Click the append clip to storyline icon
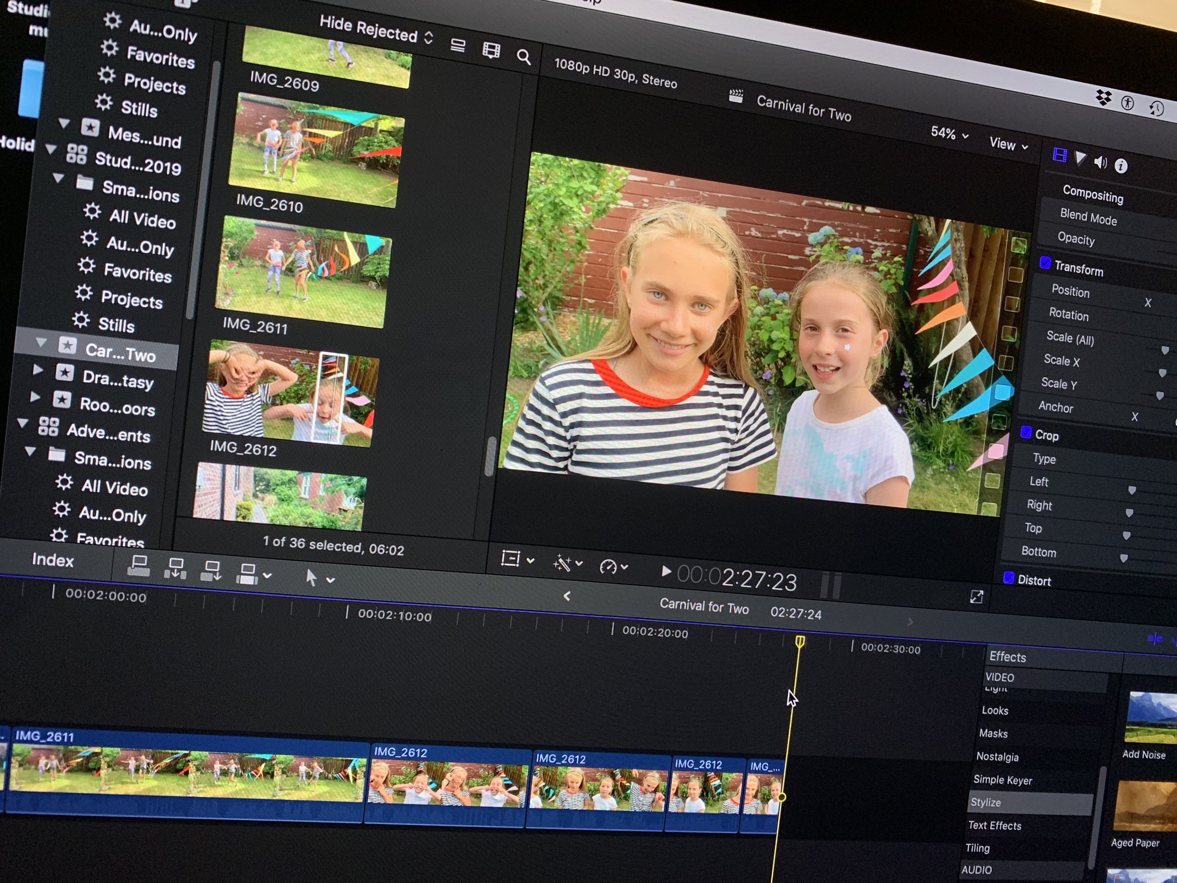Image resolution: width=1177 pixels, height=883 pixels. click(x=211, y=571)
